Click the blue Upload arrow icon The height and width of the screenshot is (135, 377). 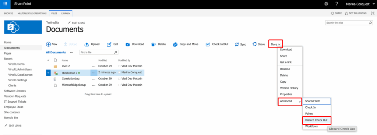point(87,45)
